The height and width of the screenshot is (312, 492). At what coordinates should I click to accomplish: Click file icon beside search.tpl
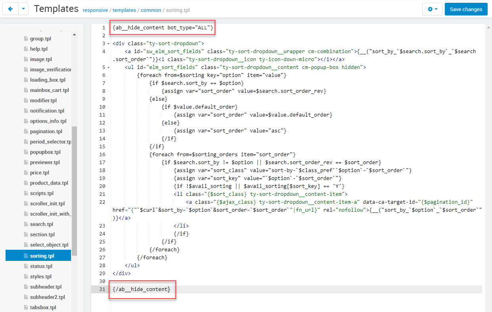coord(26,224)
